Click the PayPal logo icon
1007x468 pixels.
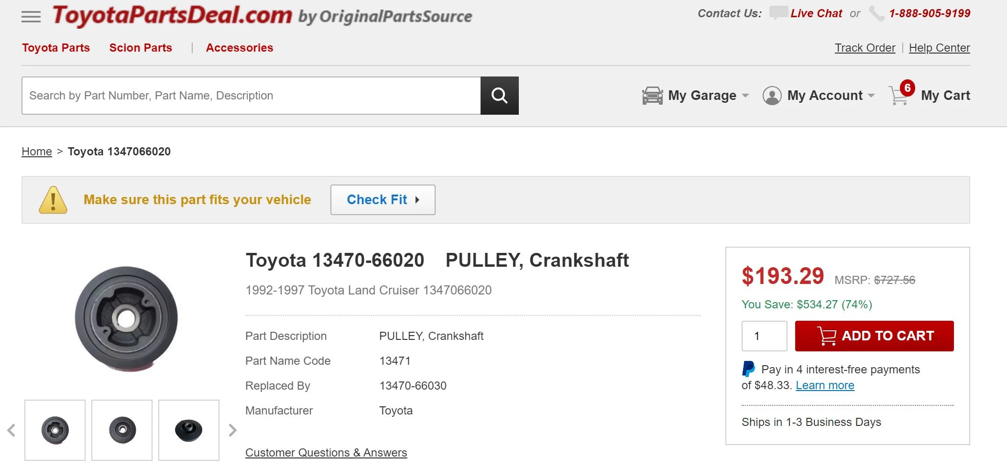pos(748,369)
